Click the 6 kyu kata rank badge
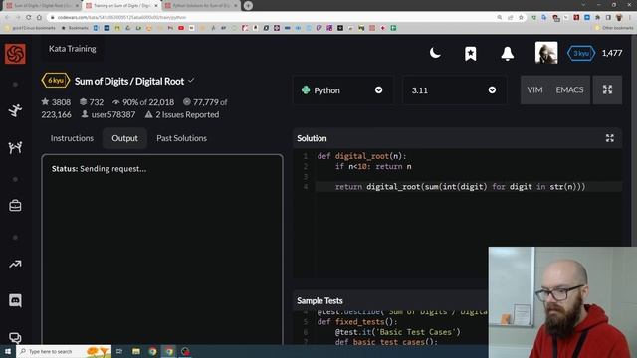The image size is (637, 358). [x=56, y=81]
